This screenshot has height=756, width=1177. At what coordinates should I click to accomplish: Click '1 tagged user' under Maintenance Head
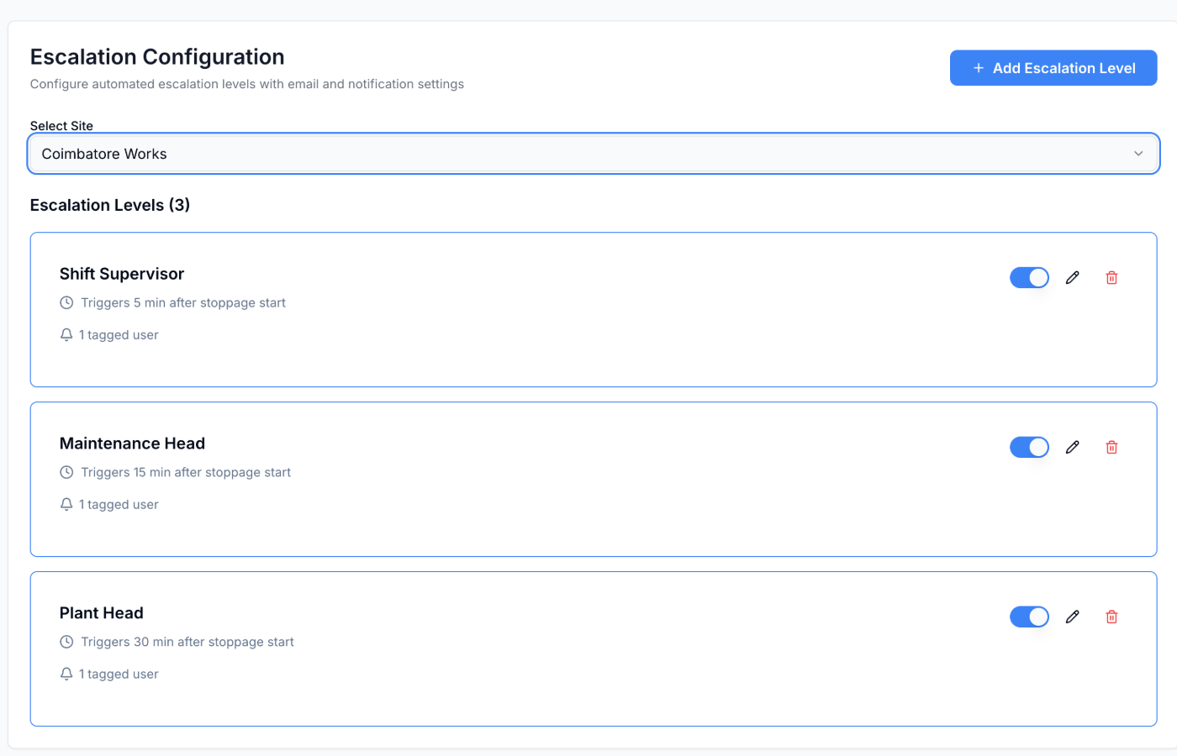119,504
